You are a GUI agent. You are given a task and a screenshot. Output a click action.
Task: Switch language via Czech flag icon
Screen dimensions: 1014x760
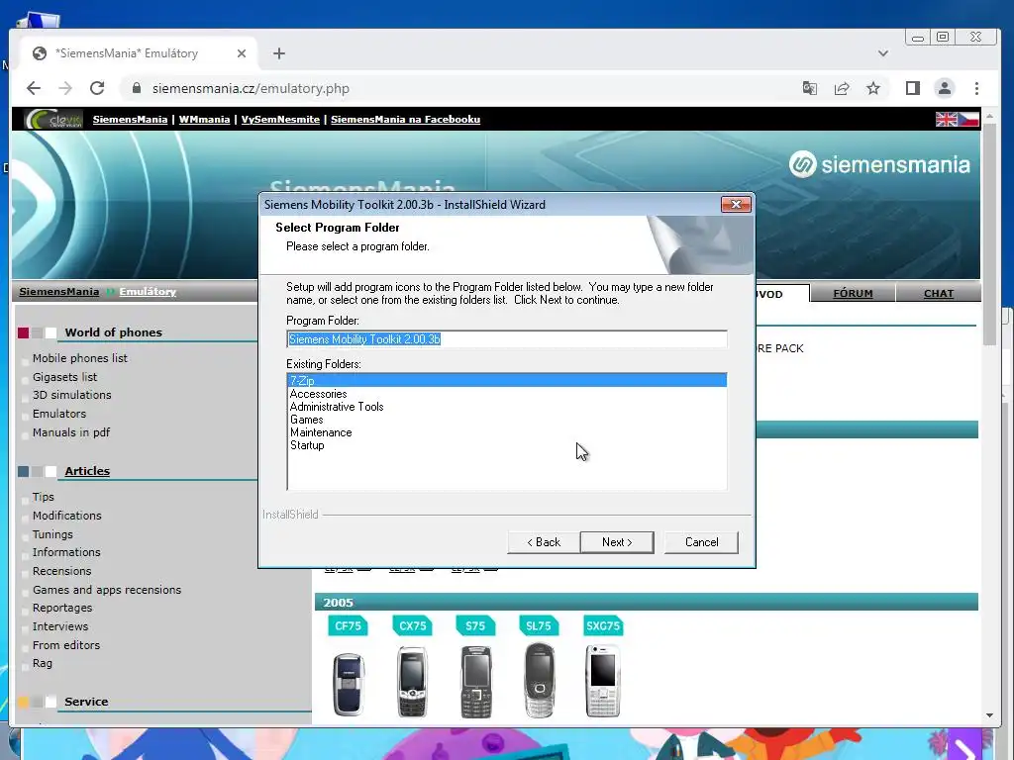click(968, 119)
